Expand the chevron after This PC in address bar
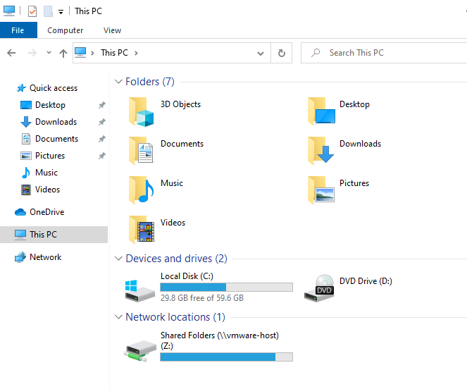This screenshot has height=389, width=467. 136,53
